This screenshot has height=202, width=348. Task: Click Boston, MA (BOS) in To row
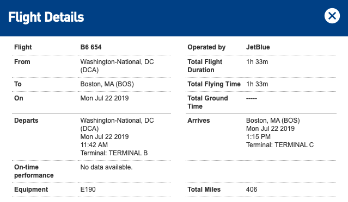click(x=107, y=84)
